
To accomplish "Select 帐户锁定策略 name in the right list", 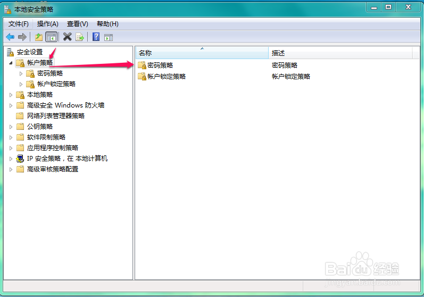I will click(167, 77).
